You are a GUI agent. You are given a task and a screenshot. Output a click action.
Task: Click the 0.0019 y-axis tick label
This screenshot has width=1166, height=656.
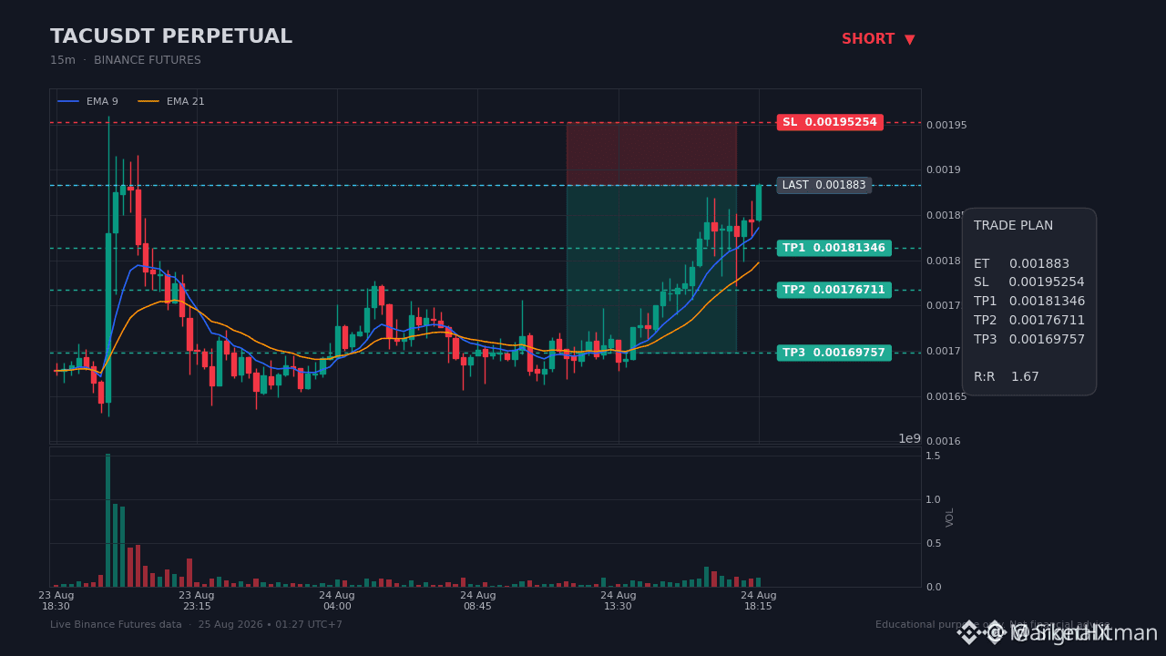click(944, 170)
